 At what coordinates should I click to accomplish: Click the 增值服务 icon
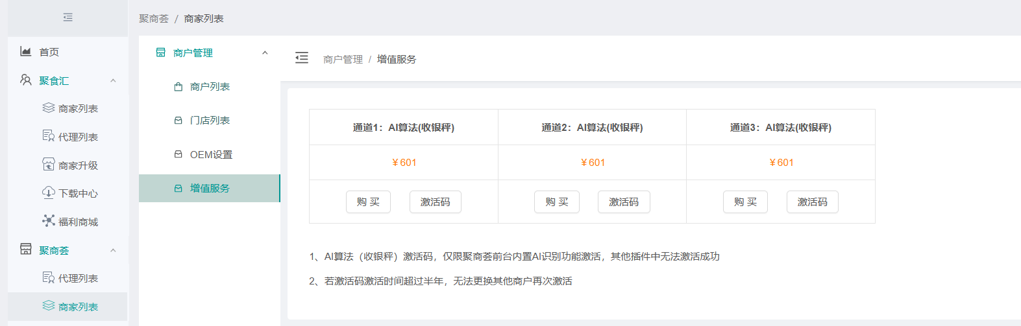point(178,189)
